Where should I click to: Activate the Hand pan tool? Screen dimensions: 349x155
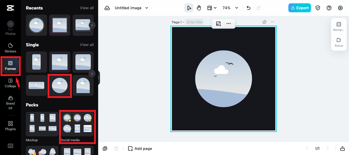(199, 8)
